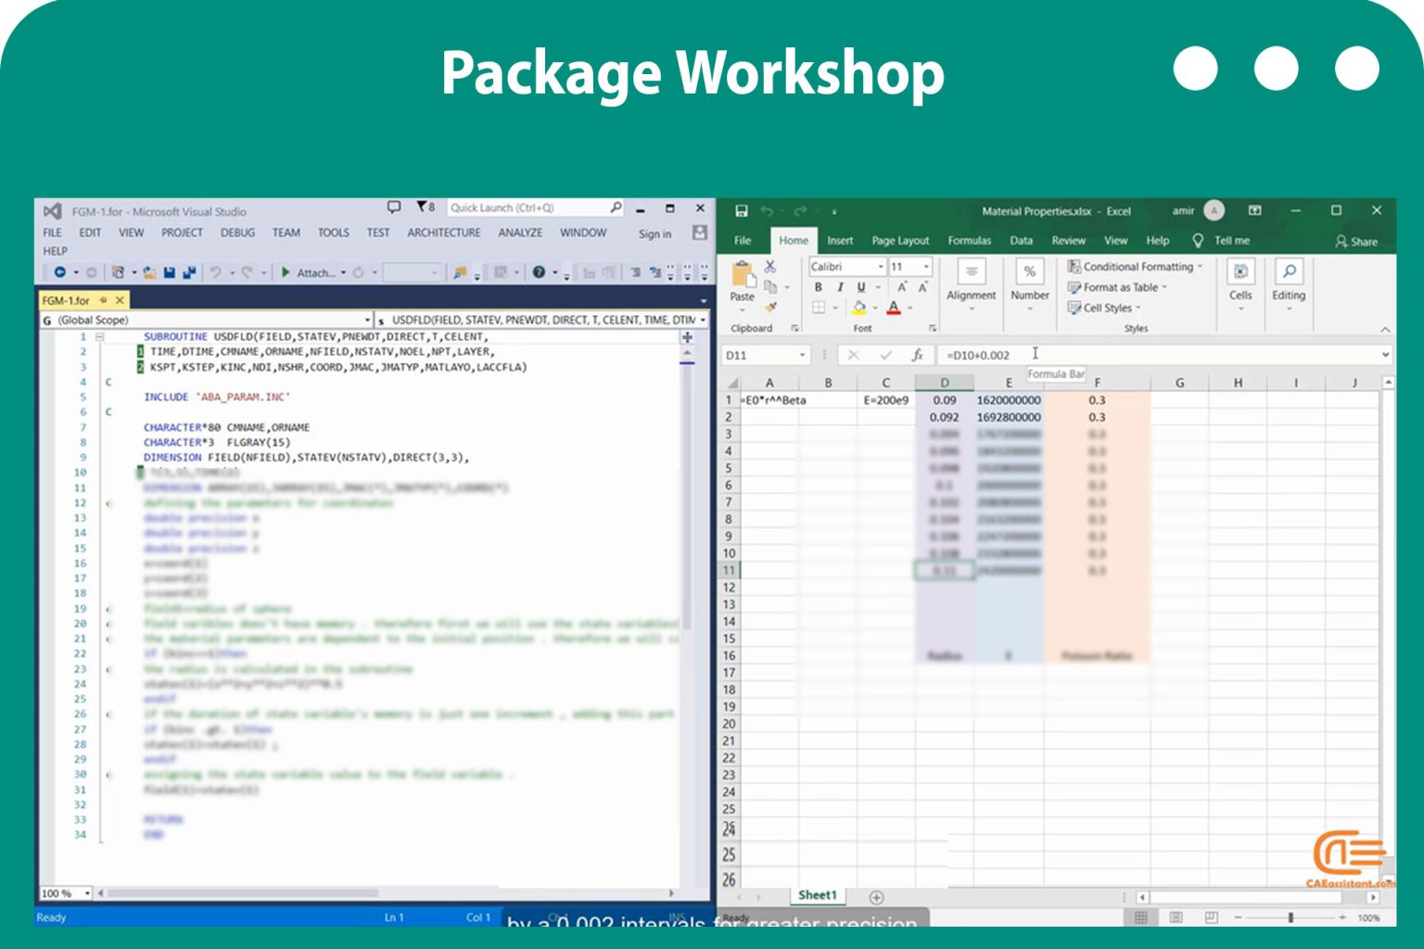Switch to the Formulas ribbon tab

970,240
